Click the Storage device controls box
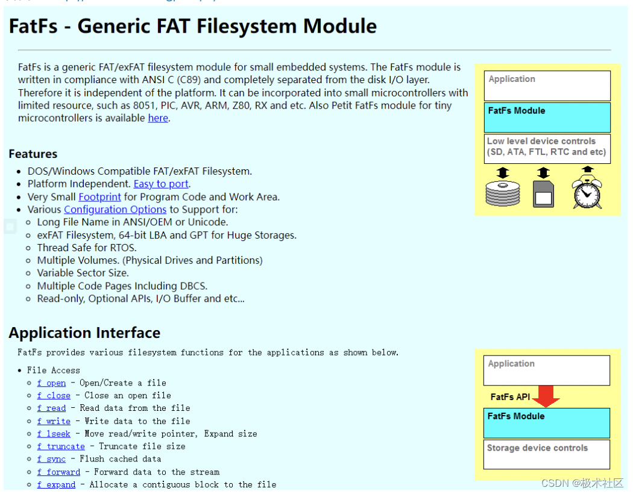 [x=546, y=454]
